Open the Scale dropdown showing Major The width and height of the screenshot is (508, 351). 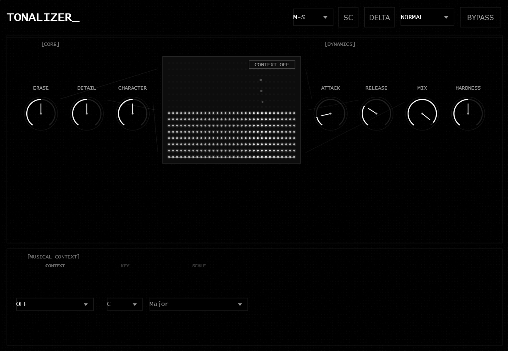(199, 304)
